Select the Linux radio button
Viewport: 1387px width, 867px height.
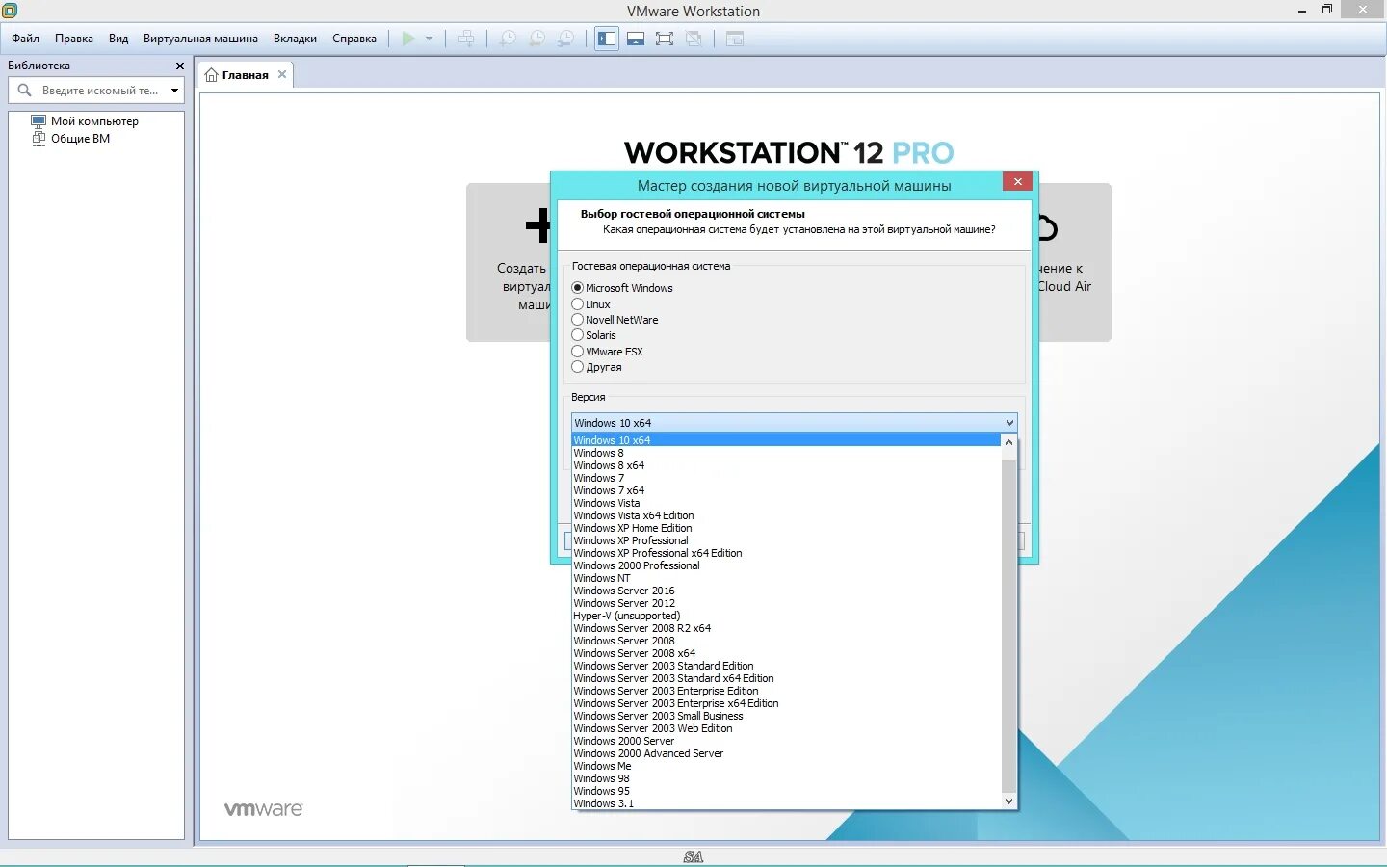(x=579, y=303)
